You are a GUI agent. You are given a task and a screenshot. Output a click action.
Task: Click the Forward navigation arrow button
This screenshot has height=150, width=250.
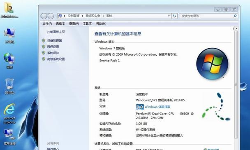pos(51,16)
